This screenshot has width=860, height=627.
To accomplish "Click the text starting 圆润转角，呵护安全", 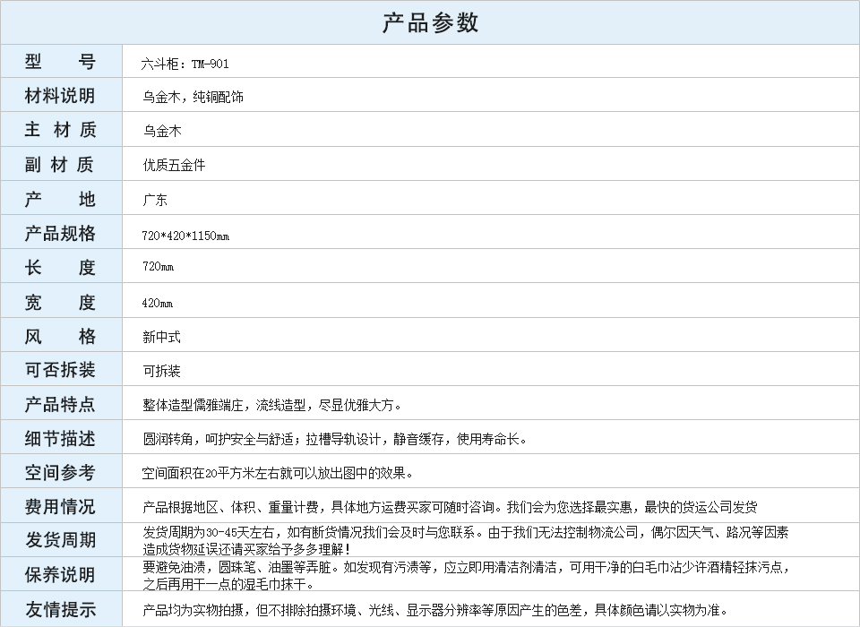I will click(334, 439).
